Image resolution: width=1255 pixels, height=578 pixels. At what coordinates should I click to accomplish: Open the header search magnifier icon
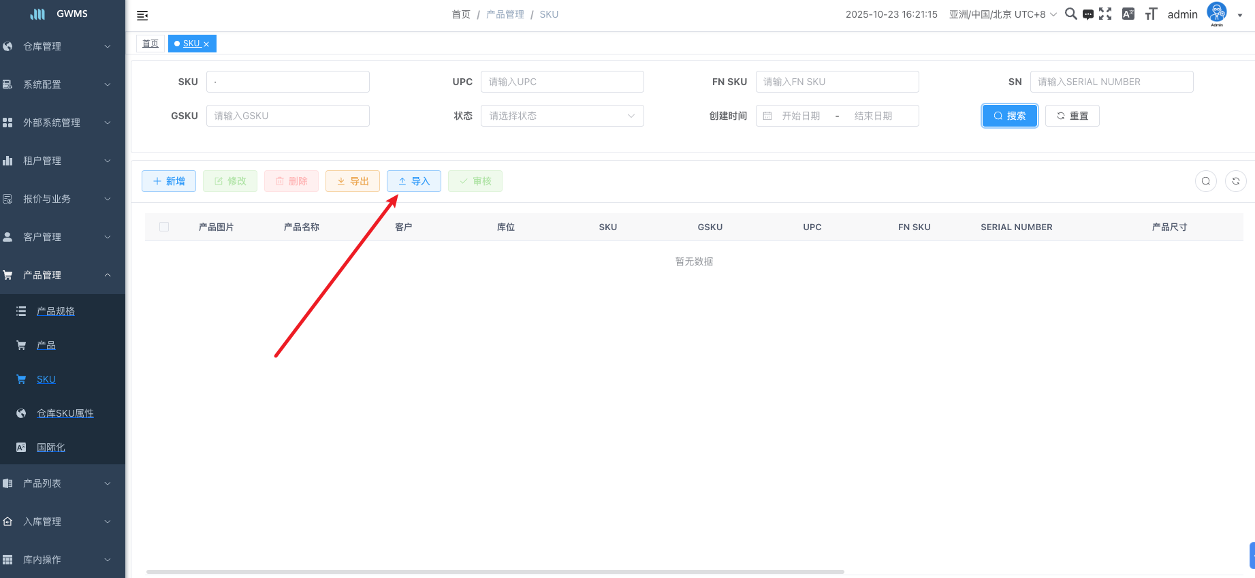click(1070, 14)
